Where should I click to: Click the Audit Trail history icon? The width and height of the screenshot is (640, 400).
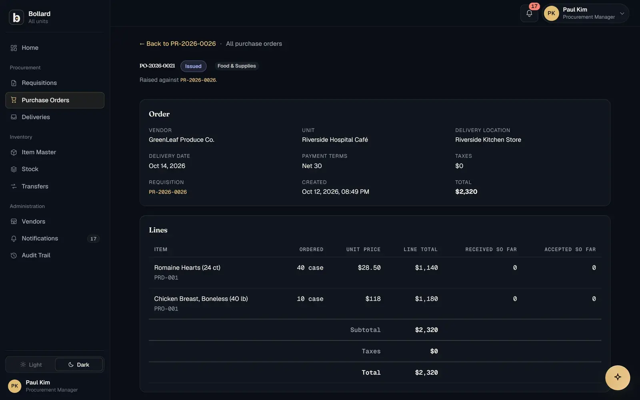[14, 256]
